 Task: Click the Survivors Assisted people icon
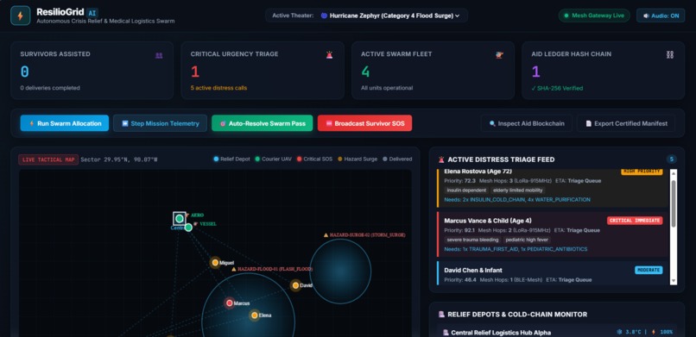point(159,55)
